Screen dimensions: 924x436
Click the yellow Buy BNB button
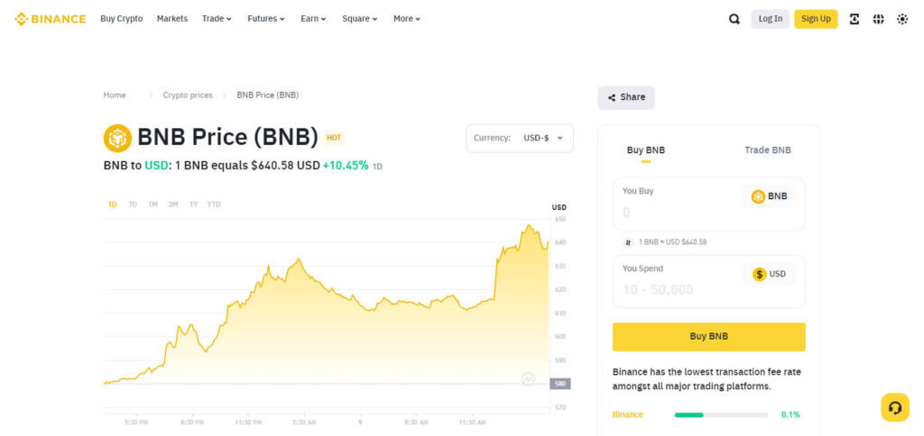coord(709,337)
